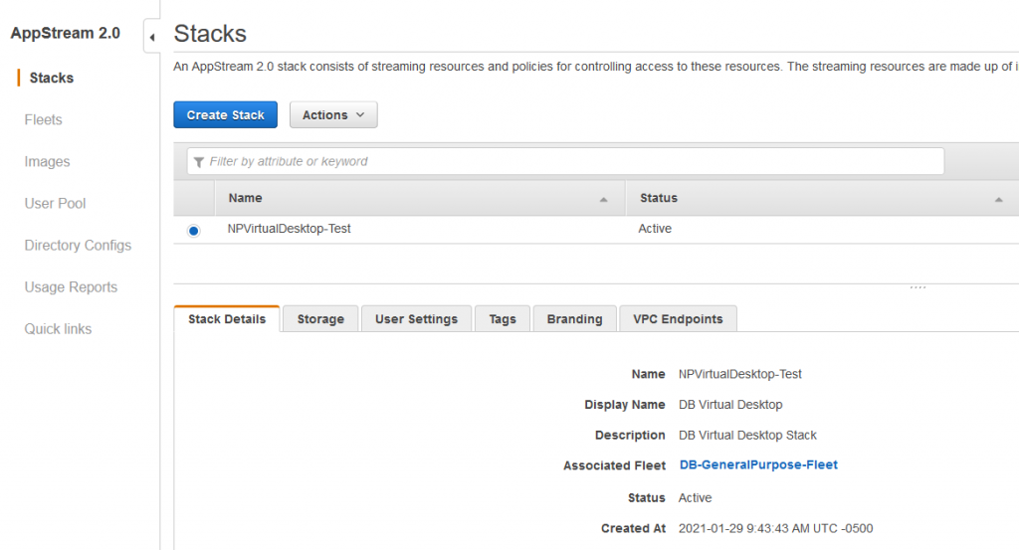Navigate to User Pool
Viewport: 1019px width, 550px height.
tap(56, 203)
